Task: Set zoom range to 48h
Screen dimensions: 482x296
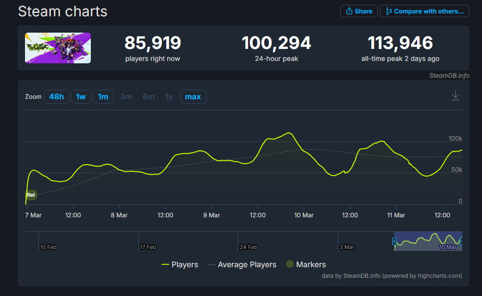Action: click(57, 97)
